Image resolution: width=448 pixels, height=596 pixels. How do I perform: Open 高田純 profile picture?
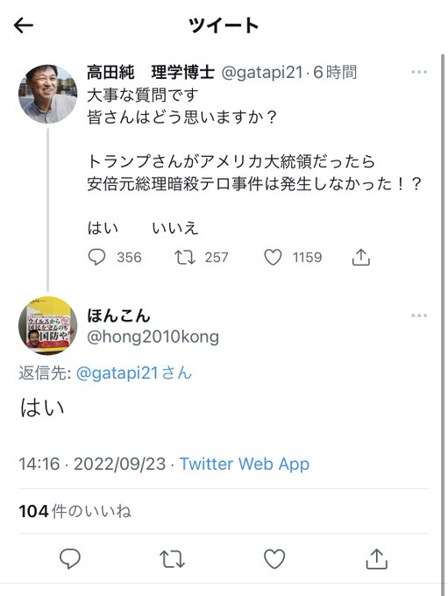click(47, 95)
